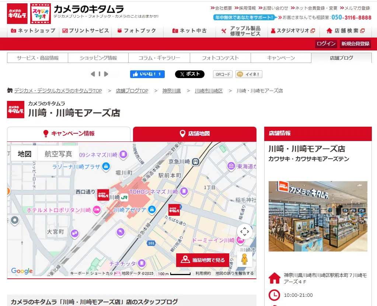Click the 店舗ブログTOP breadcrumb link
The width and height of the screenshot is (377, 306).
point(132,91)
